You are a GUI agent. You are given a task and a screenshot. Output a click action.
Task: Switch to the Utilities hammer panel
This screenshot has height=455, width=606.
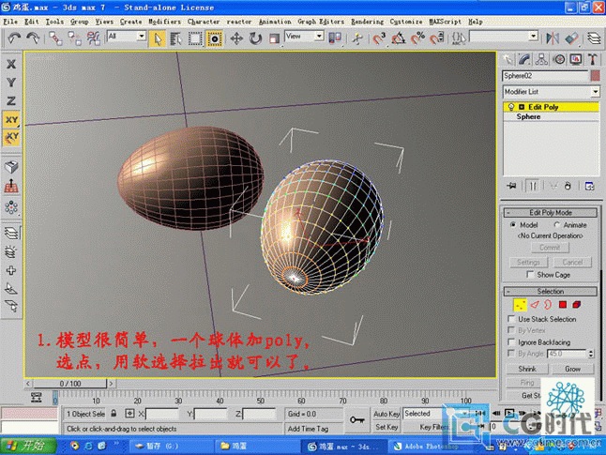click(x=593, y=59)
